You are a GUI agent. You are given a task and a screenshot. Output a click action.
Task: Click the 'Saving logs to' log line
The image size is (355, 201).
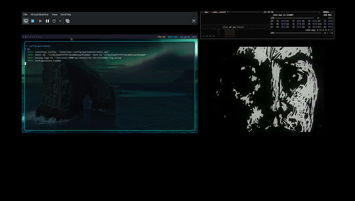pyautogui.click(x=75, y=58)
